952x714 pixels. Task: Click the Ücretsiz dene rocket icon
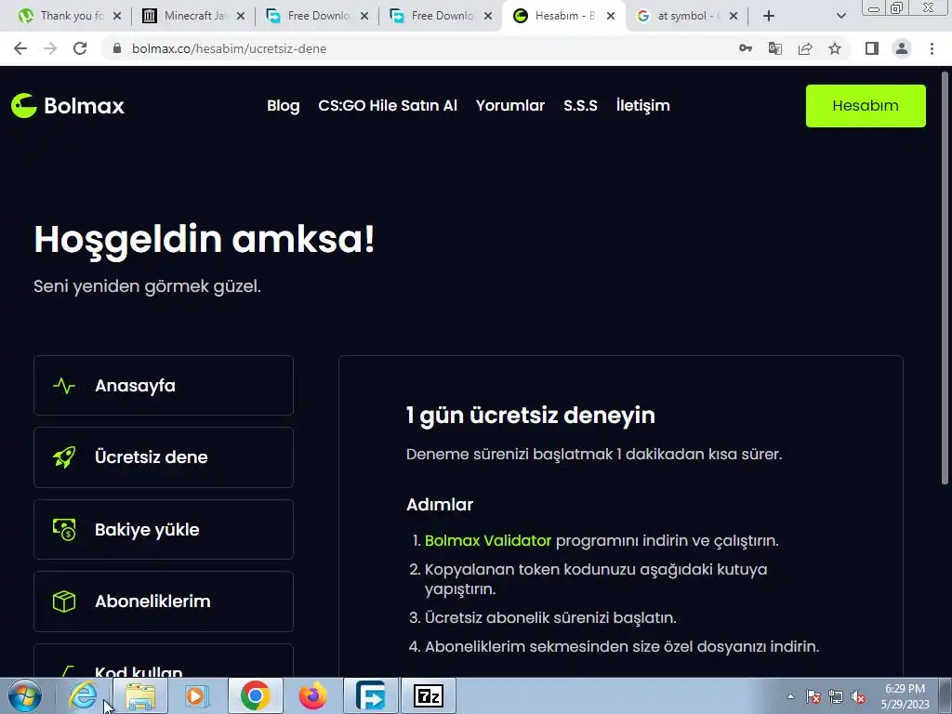(x=64, y=457)
